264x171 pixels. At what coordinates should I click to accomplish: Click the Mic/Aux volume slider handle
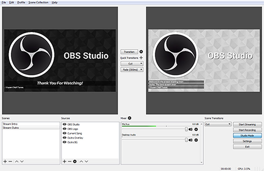pyautogui.click(x=186, y=129)
